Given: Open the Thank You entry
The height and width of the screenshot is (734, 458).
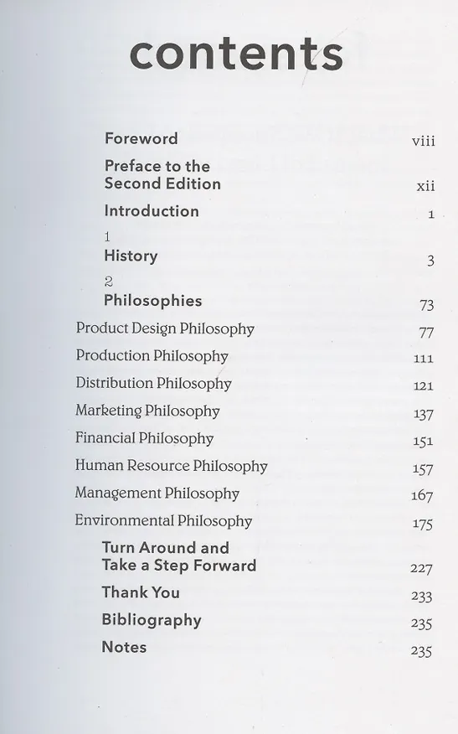Looking at the screenshot, I should [x=141, y=592].
